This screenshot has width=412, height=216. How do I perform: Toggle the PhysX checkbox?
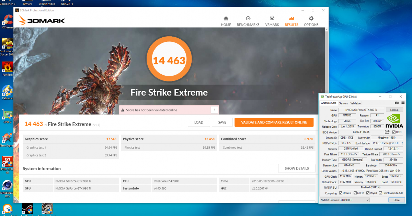tap(367, 193)
